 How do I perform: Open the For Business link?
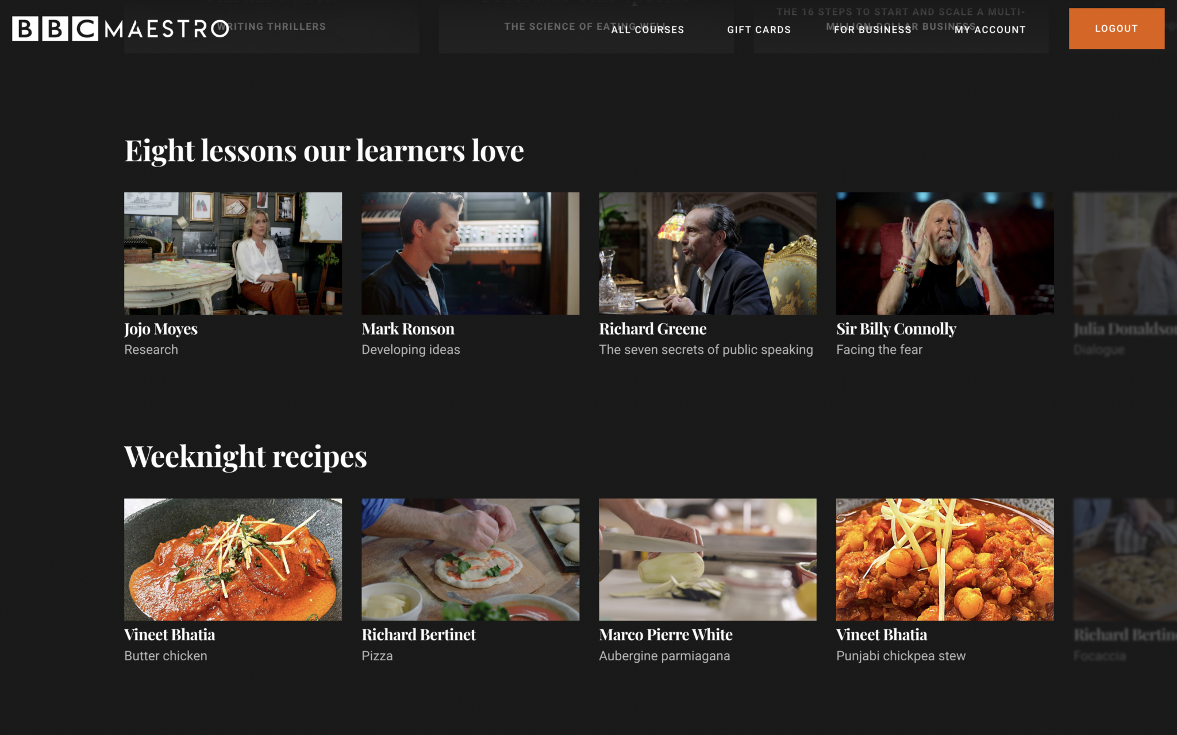pyautogui.click(x=872, y=30)
